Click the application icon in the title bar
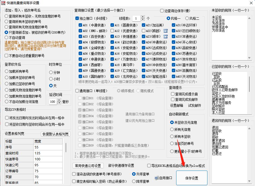 pos(4,3)
